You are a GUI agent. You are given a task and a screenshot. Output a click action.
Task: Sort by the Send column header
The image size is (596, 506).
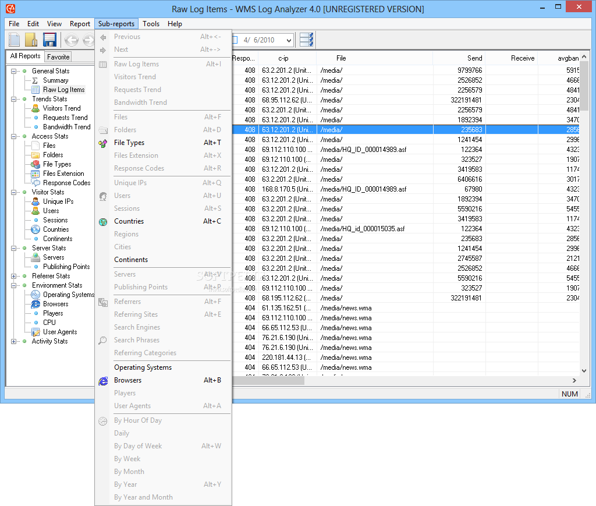459,58
